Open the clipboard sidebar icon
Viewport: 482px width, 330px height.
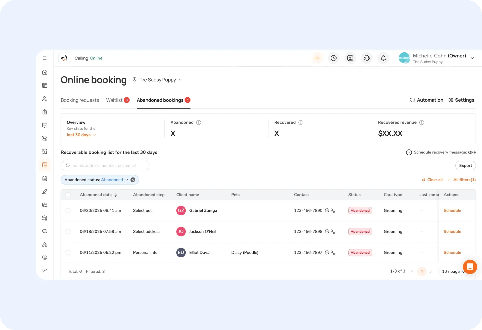(x=45, y=178)
